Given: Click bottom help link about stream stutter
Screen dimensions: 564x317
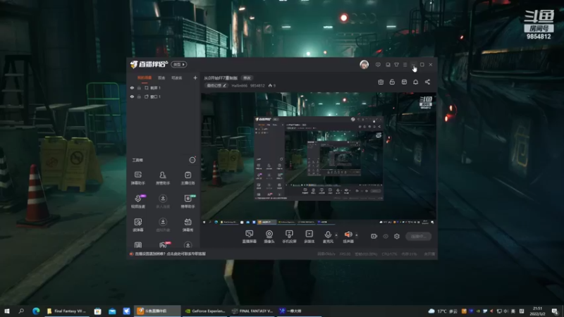Looking at the screenshot, I should [x=170, y=254].
